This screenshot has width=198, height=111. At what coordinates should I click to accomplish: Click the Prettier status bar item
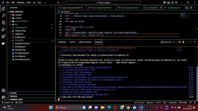(183, 103)
